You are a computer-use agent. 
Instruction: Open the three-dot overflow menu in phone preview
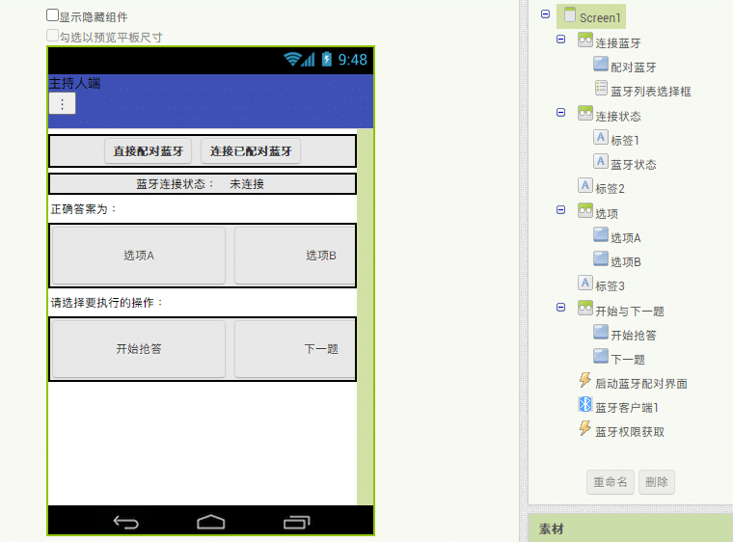(x=62, y=104)
